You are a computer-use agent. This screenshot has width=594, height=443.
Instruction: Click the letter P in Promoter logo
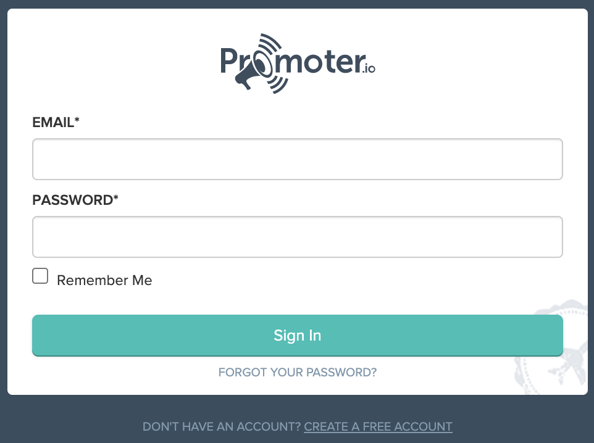[228, 62]
